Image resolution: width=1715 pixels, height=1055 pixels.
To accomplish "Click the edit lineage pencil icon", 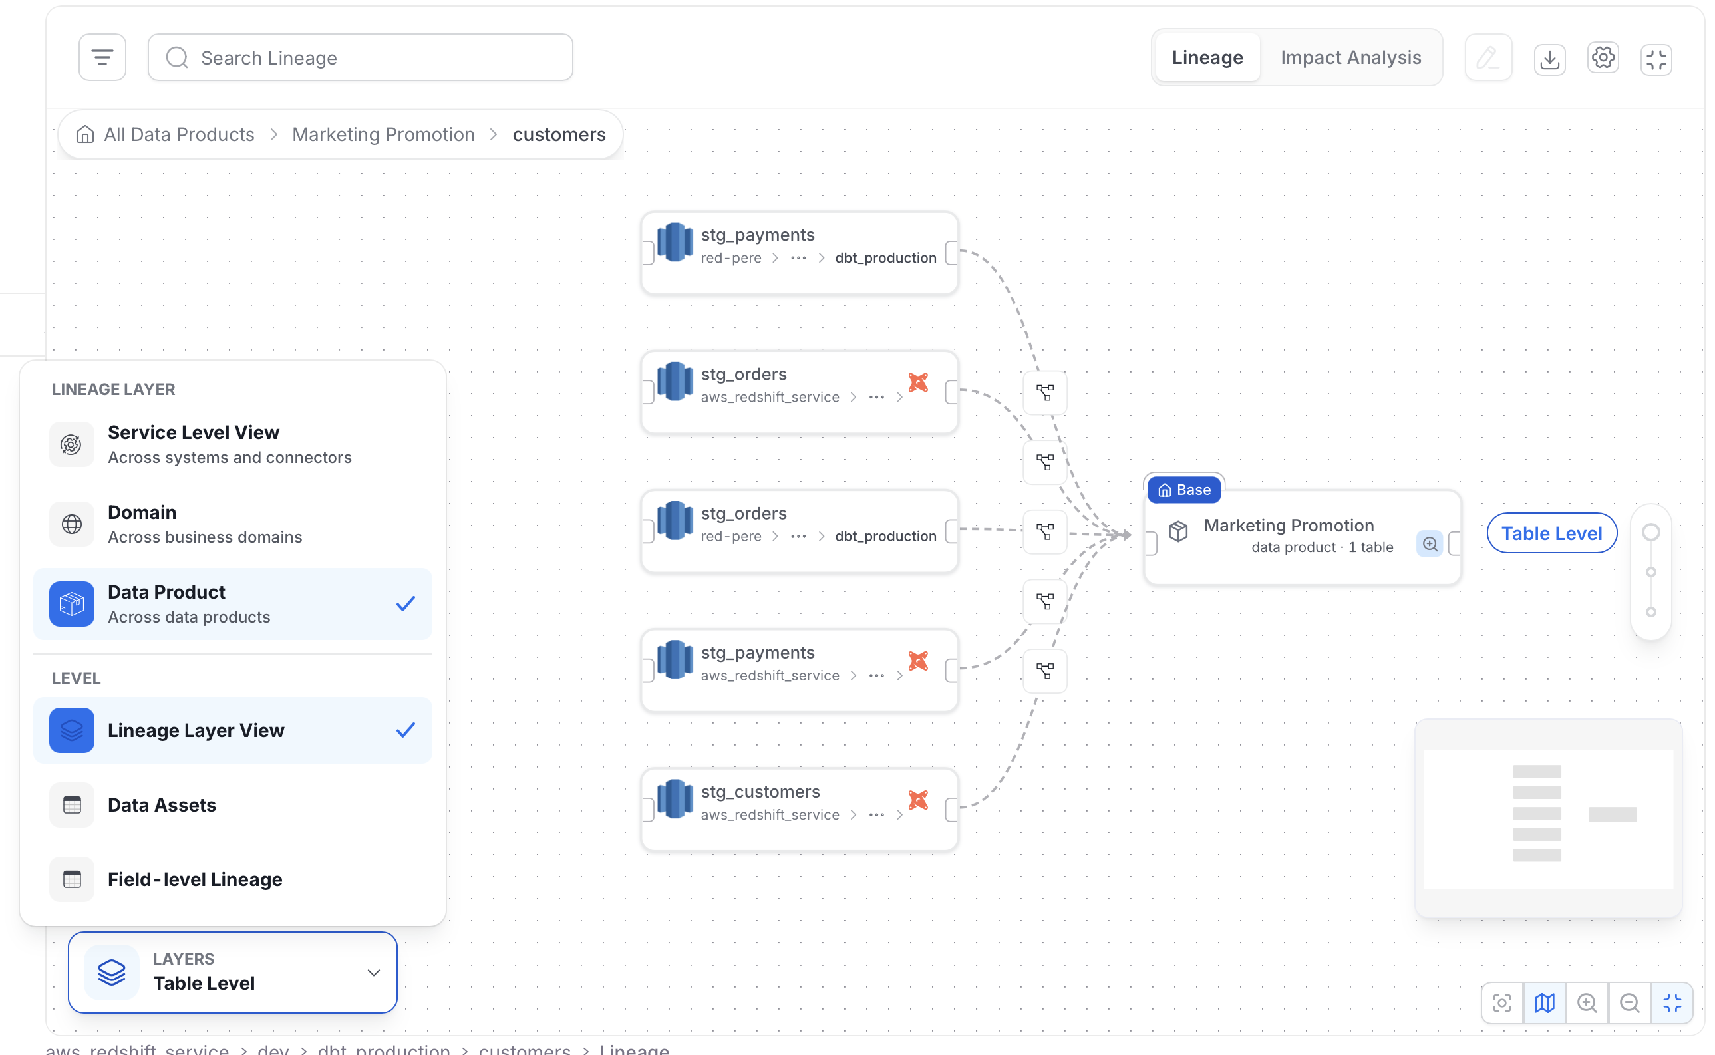I will click(x=1487, y=57).
